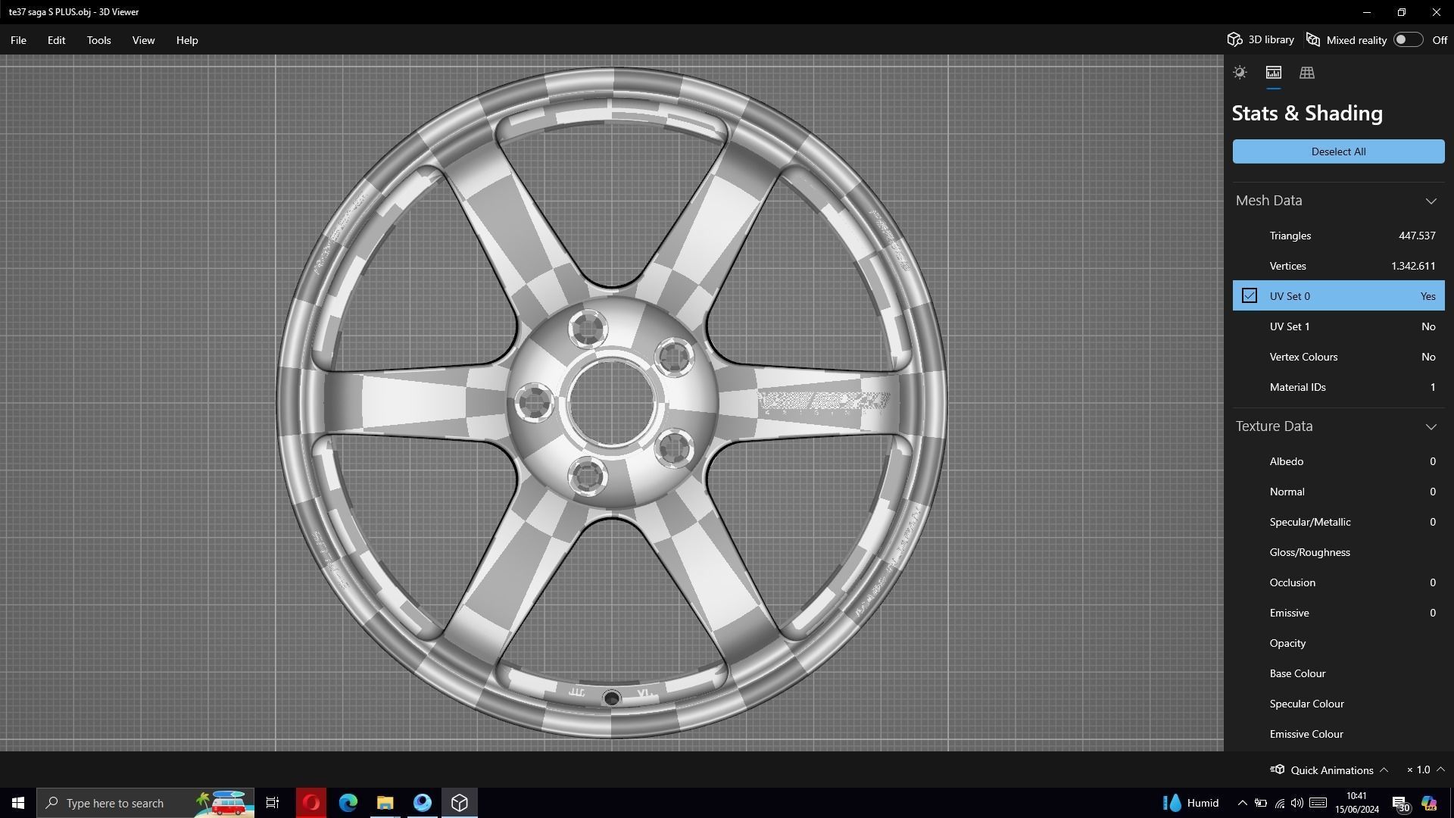Open the Environment & Lighting tab icon
This screenshot has height=818, width=1454.
pyautogui.click(x=1240, y=73)
